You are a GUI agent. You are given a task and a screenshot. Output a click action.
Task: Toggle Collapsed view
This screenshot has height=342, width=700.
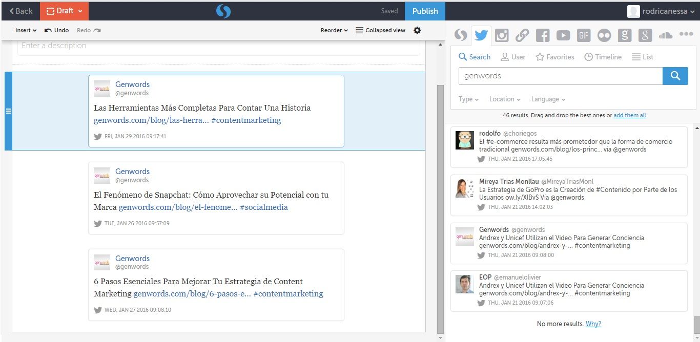tap(380, 30)
